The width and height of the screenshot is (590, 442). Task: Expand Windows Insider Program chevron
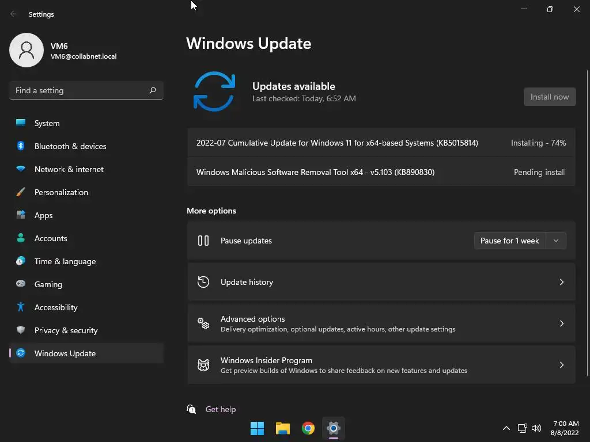point(561,364)
